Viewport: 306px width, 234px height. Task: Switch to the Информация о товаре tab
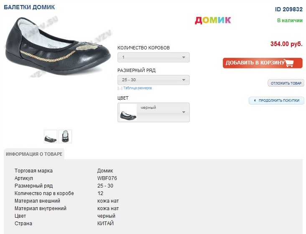click(x=34, y=154)
